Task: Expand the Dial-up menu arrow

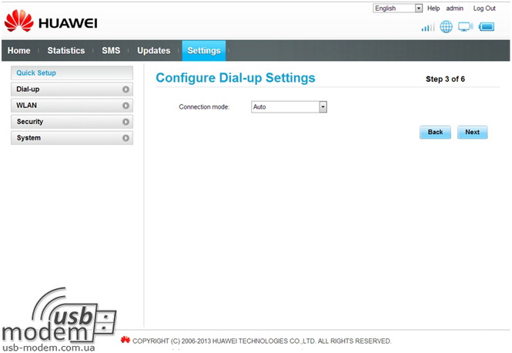Action: [125, 89]
